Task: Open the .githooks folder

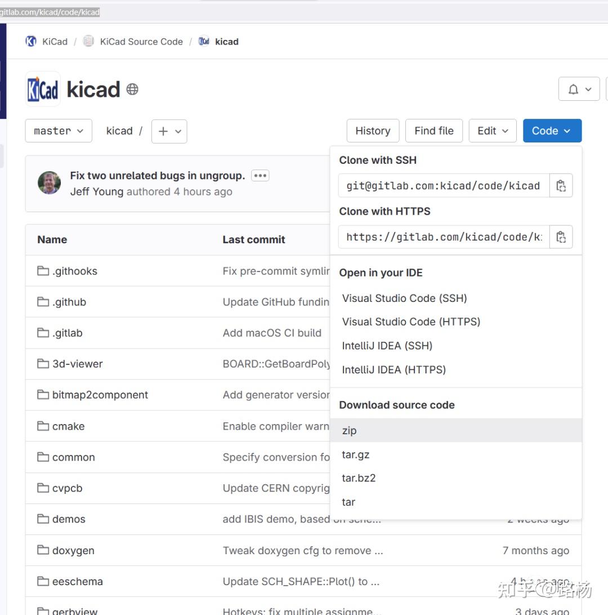Action: tap(74, 271)
